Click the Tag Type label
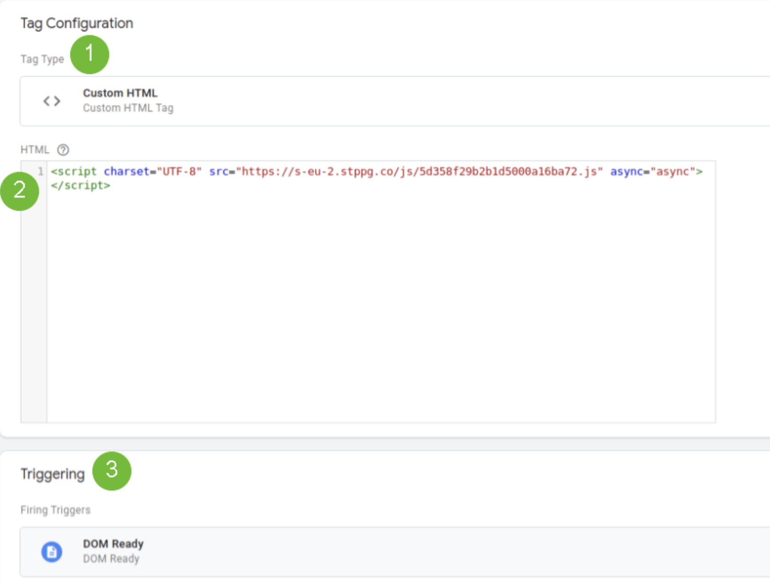 [42, 59]
